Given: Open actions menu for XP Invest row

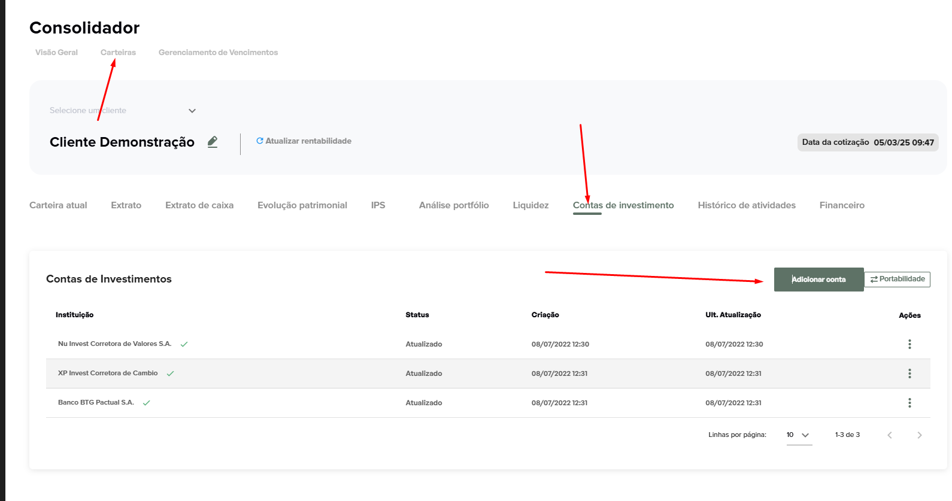Looking at the screenshot, I should 909,374.
